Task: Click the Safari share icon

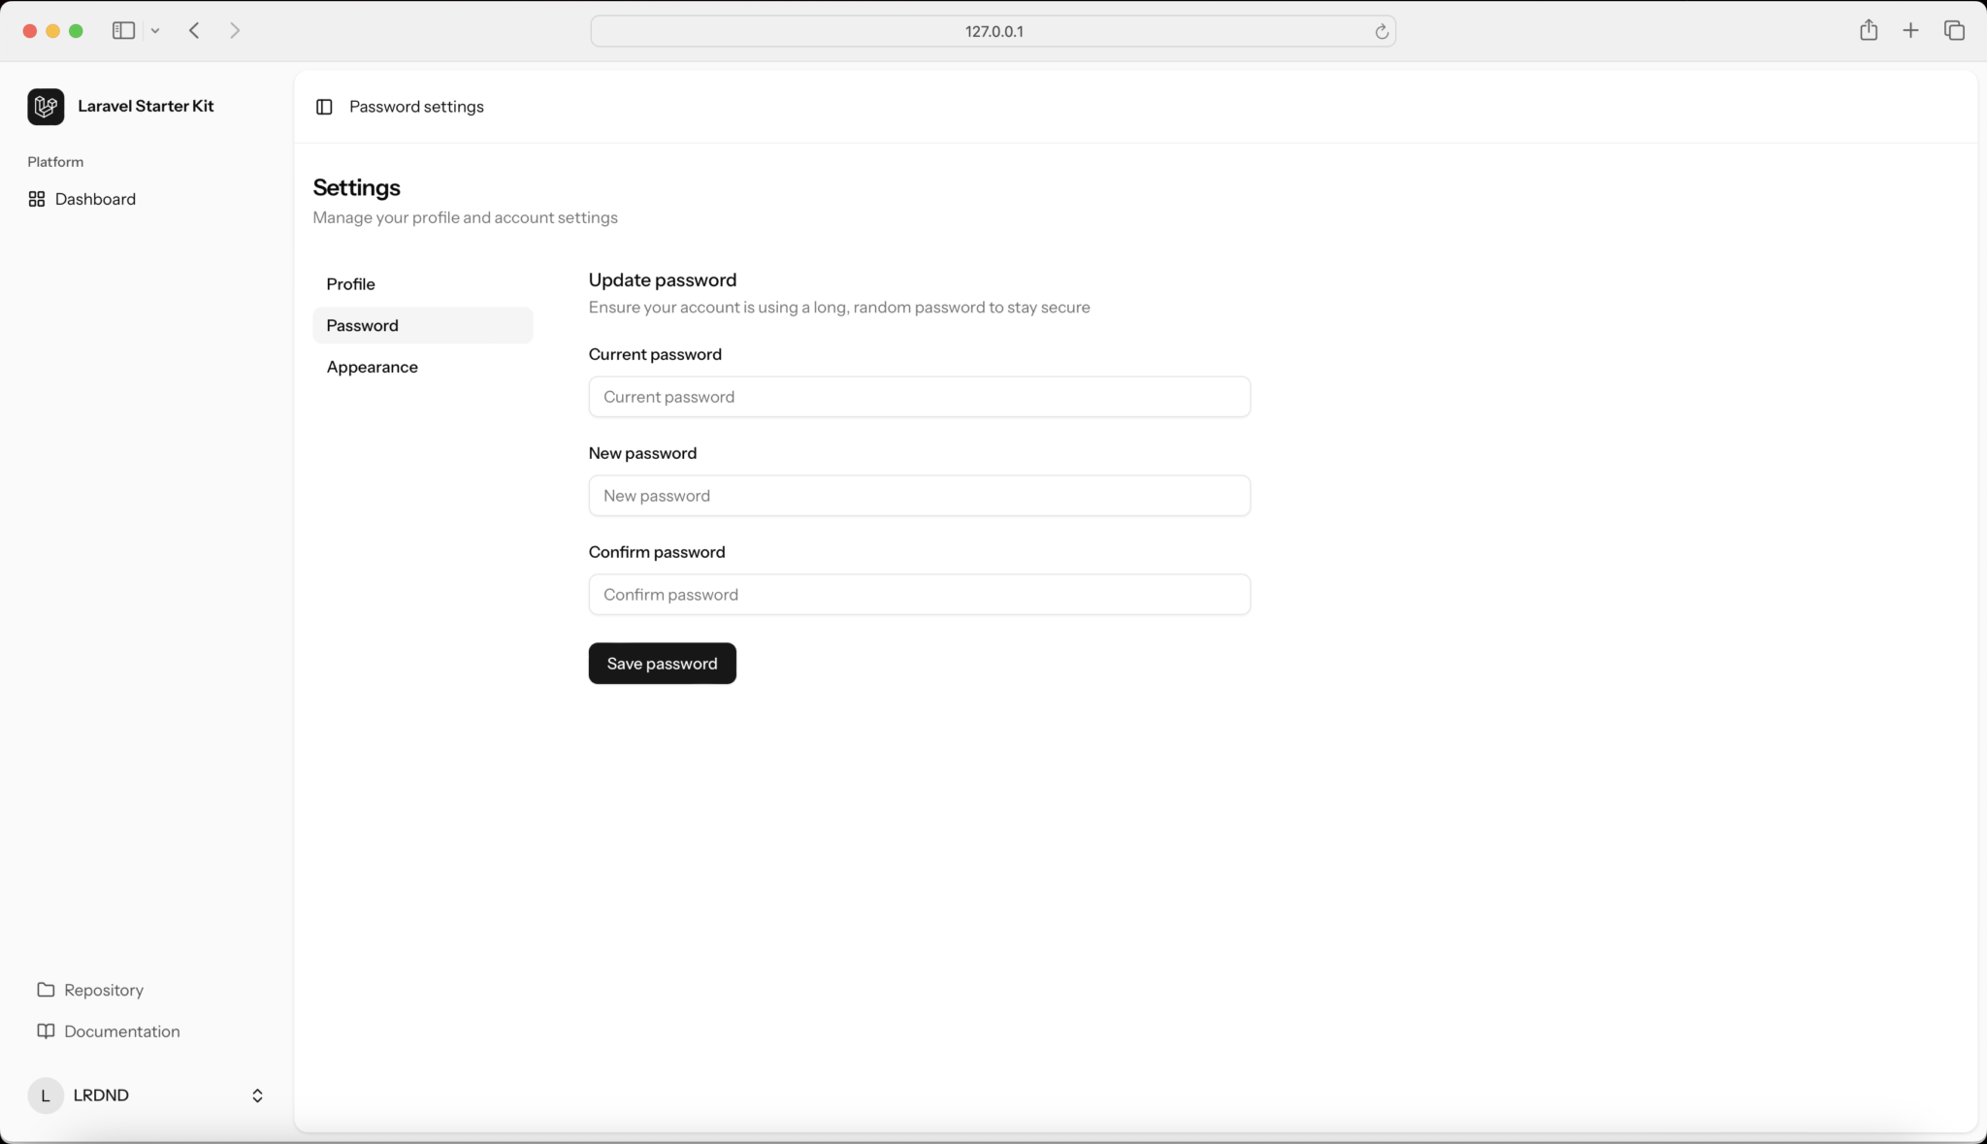Action: tap(1868, 30)
